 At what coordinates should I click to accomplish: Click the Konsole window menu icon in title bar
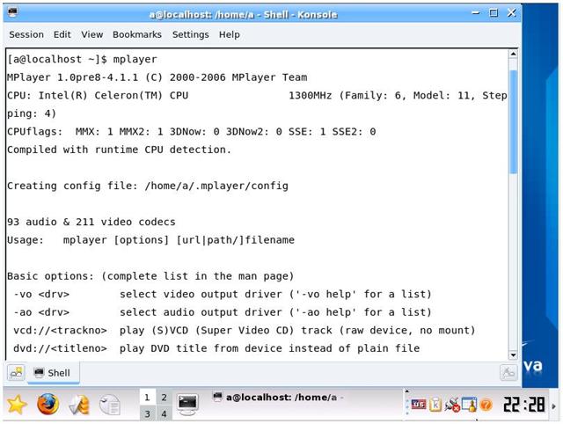[12, 13]
